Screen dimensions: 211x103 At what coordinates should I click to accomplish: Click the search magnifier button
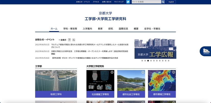point(163,2)
